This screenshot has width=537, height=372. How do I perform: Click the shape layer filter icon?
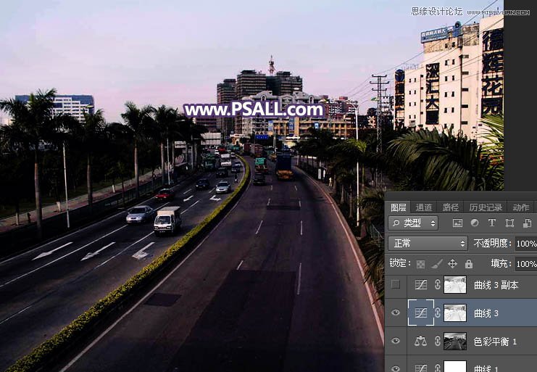click(x=509, y=223)
